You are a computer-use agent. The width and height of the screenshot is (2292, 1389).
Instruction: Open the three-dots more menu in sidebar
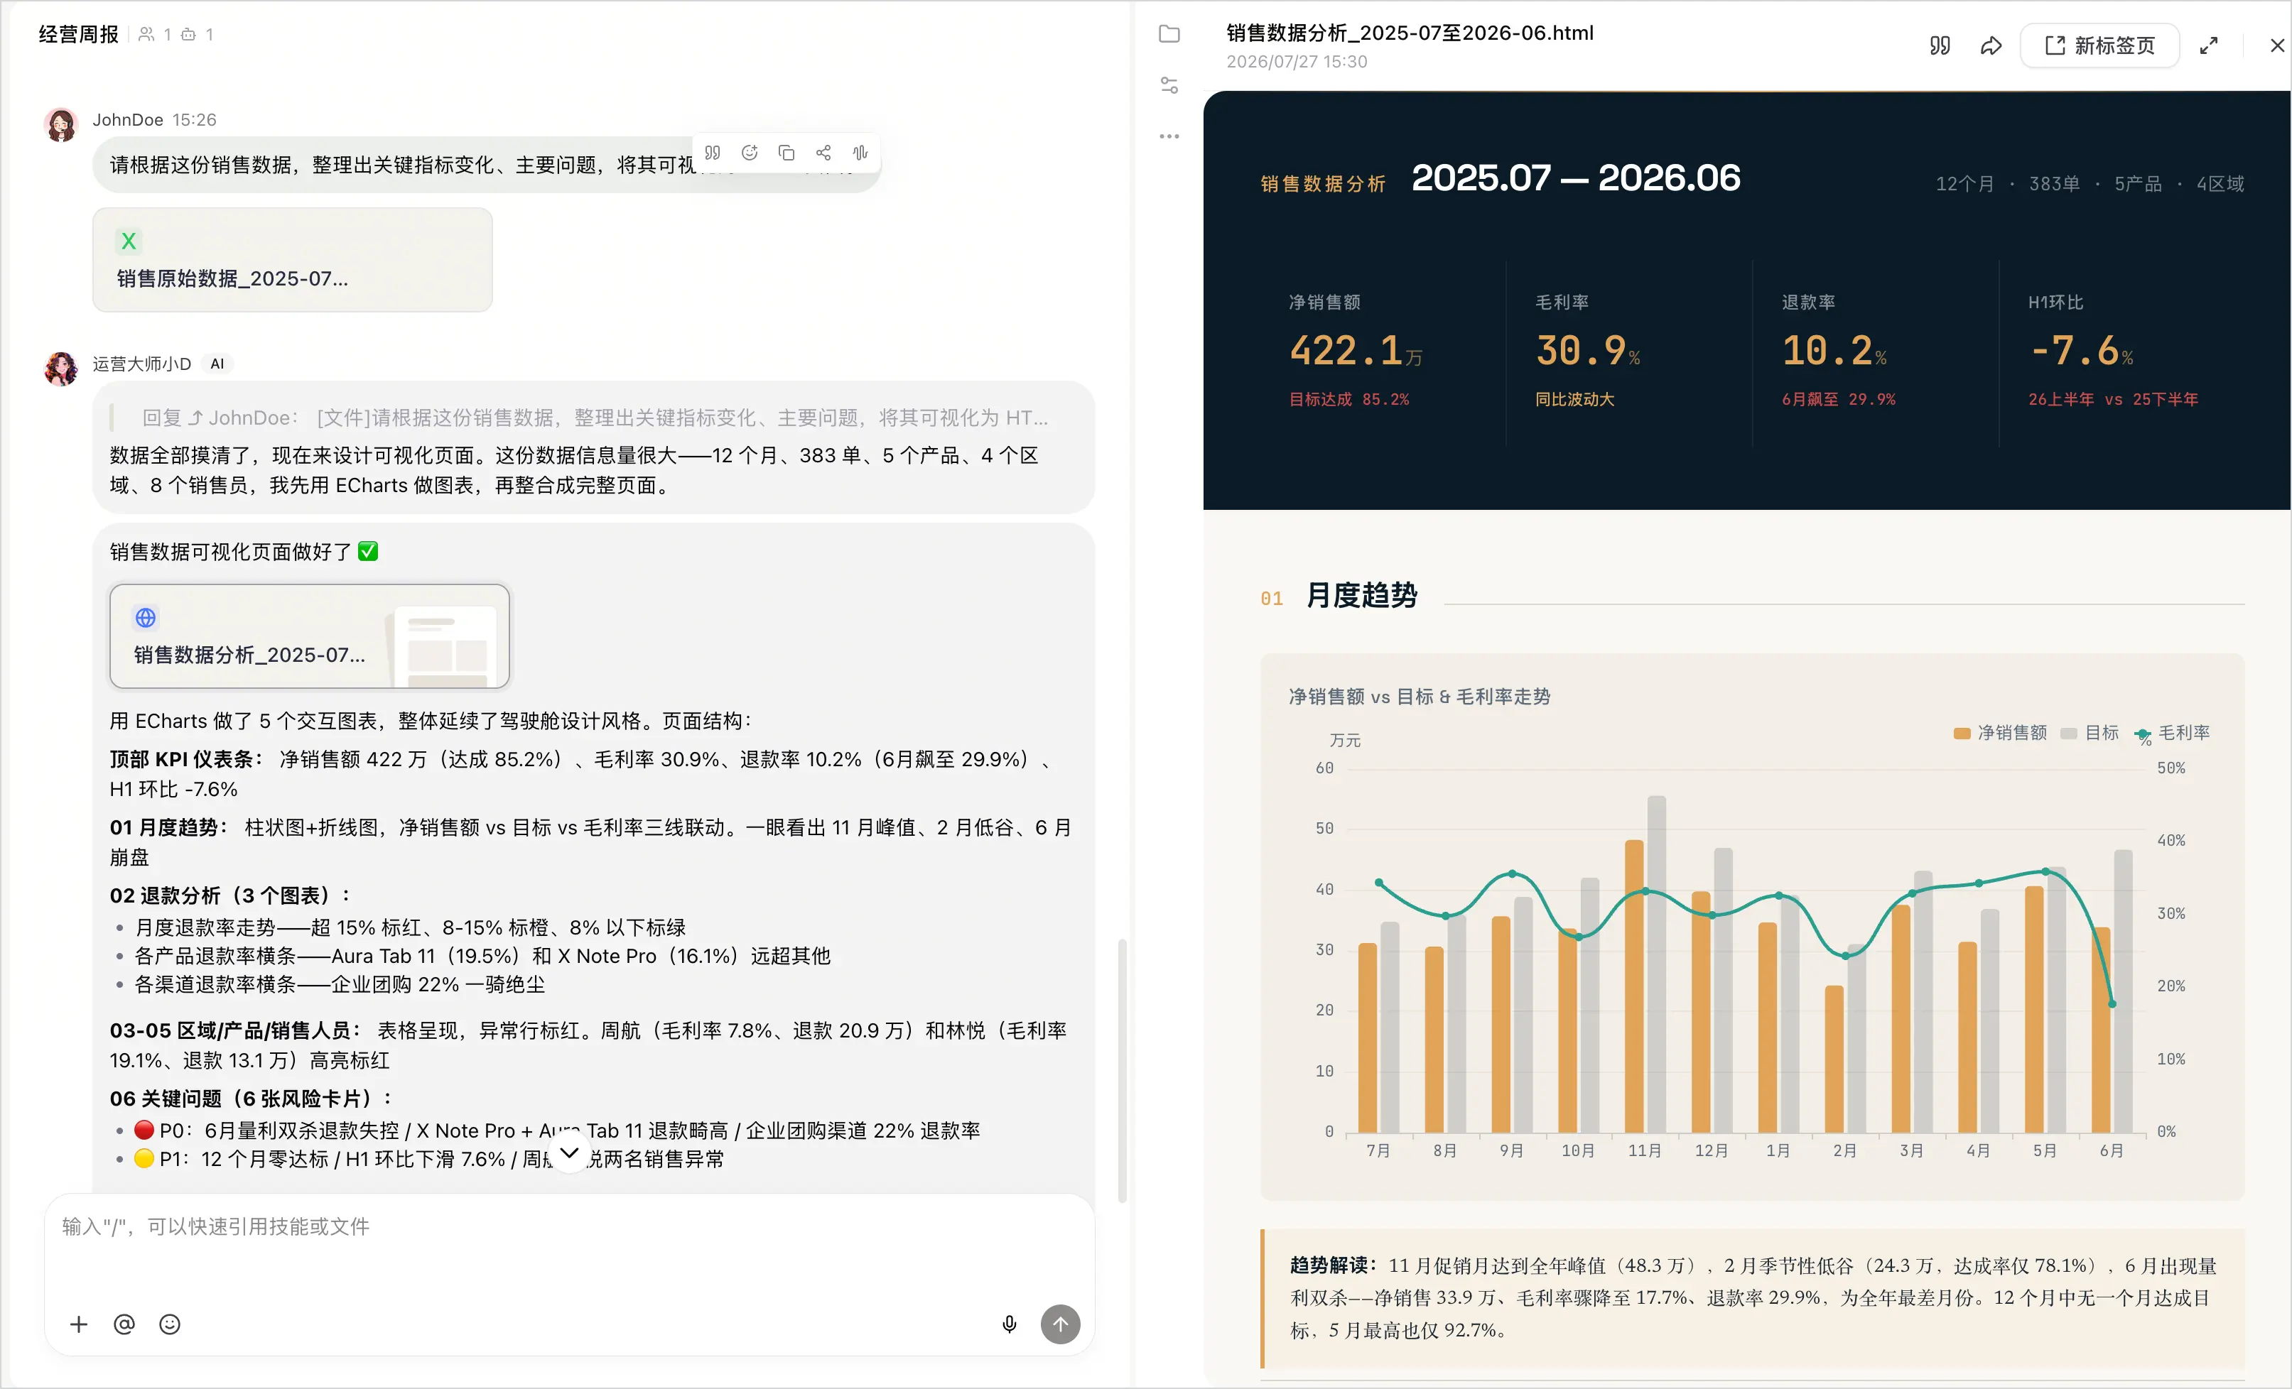1169,136
